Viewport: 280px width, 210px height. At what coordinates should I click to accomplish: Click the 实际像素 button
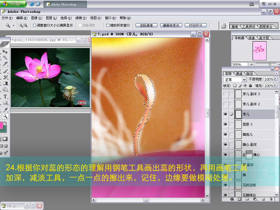146,25
